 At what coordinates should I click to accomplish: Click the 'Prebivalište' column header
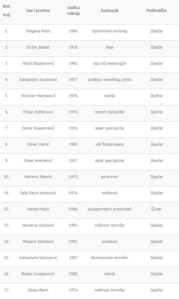pyautogui.click(x=156, y=10)
